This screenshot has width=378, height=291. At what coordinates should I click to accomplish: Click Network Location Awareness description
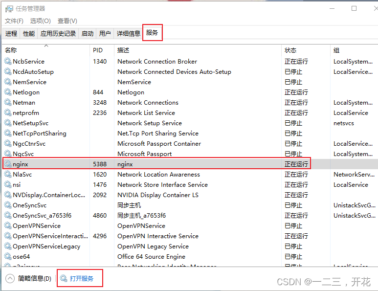pyautogui.click(x=158, y=174)
